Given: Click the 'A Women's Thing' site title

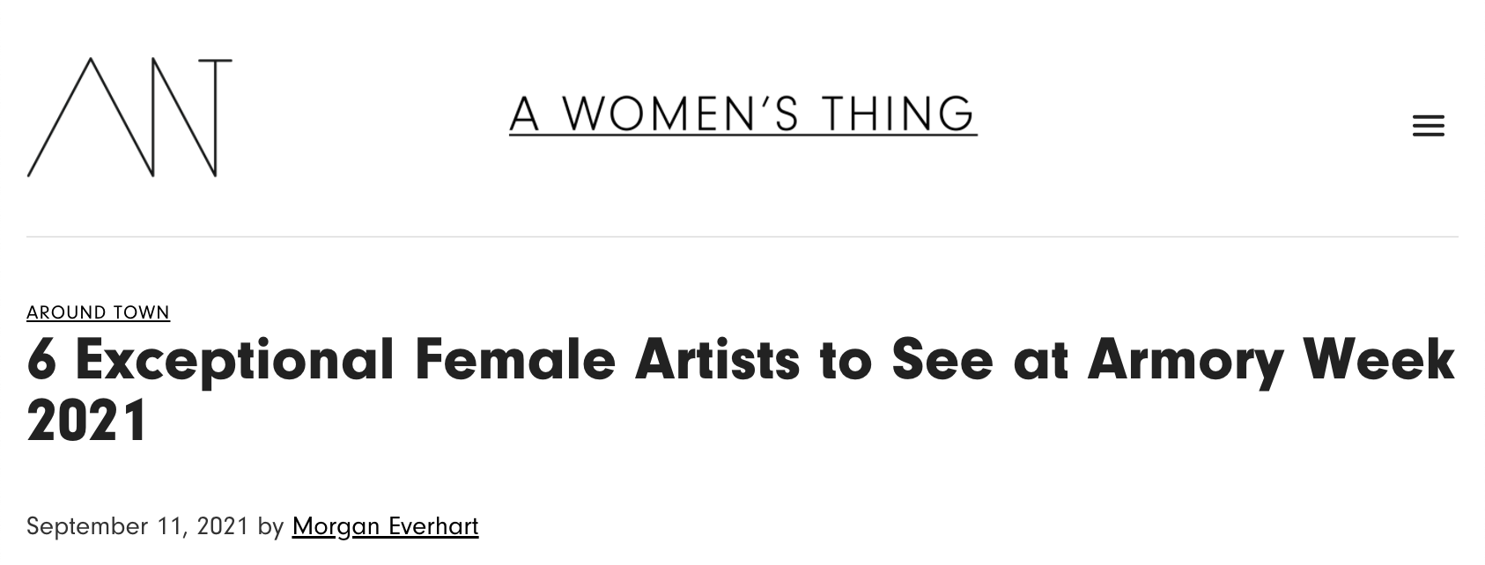Looking at the screenshot, I should point(742,114).
